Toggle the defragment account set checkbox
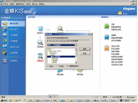The height and width of the screenshot is (103, 138). [68, 66]
